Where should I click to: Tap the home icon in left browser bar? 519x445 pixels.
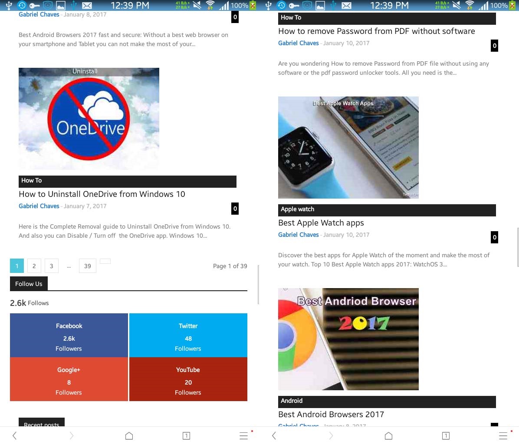129,435
